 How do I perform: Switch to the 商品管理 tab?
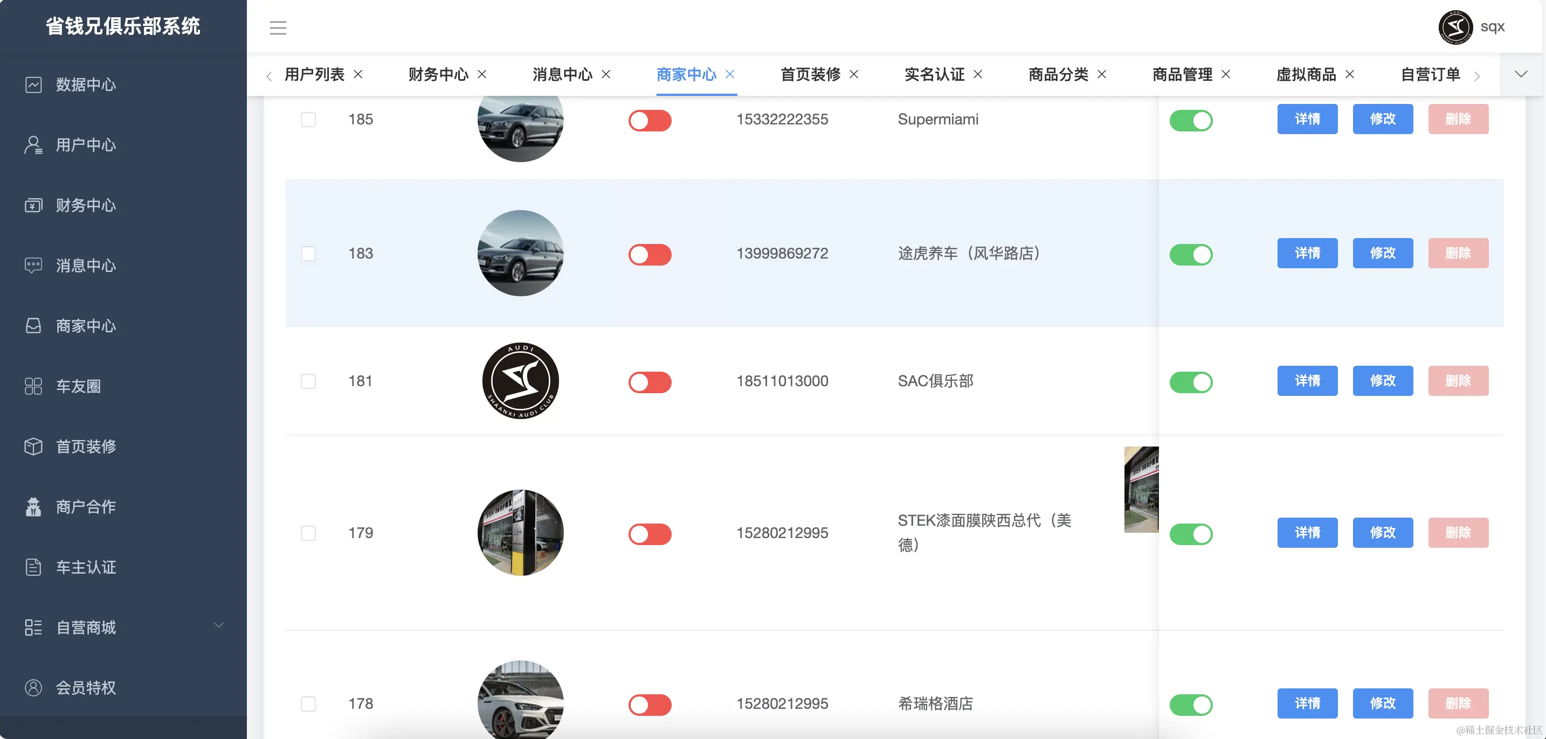[1182, 74]
